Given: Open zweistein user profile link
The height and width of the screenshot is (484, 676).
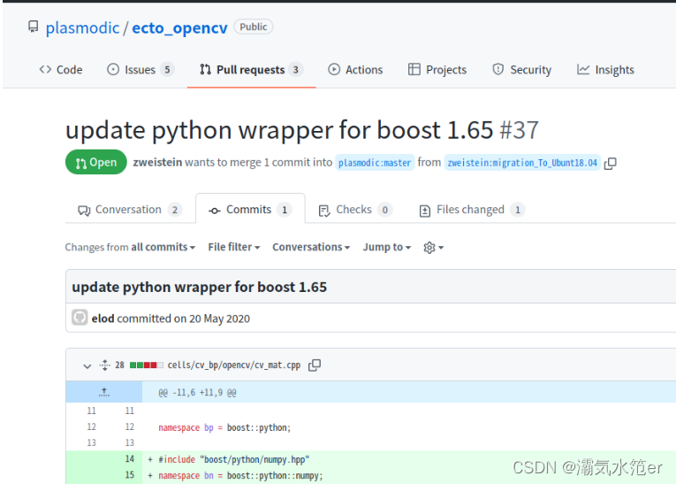Looking at the screenshot, I should pos(157,162).
